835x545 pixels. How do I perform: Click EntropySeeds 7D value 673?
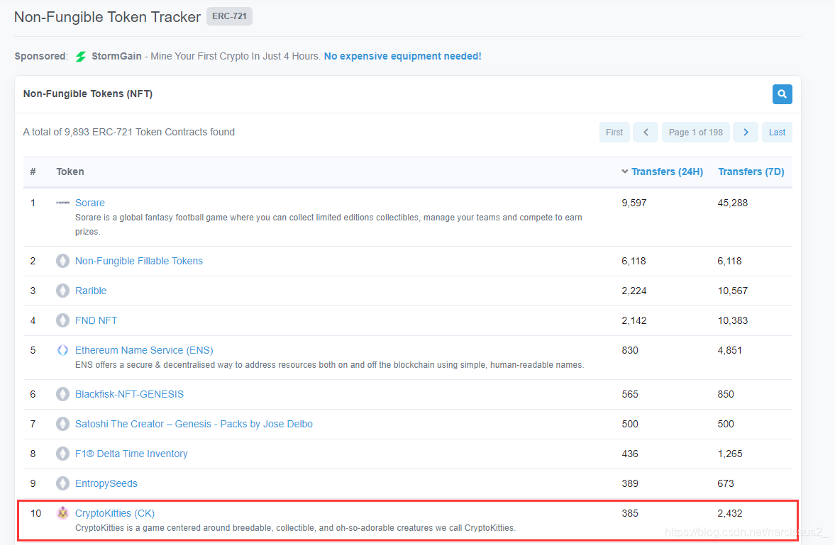coord(725,483)
